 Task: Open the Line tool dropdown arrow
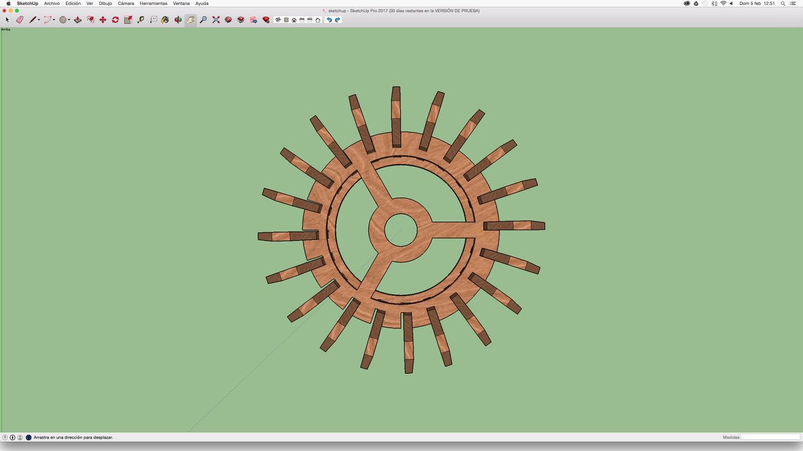39,20
